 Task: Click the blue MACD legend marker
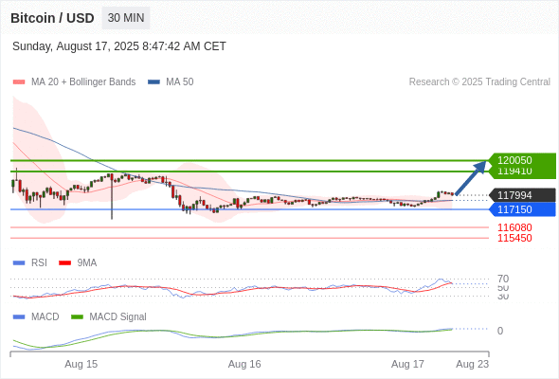click(x=19, y=316)
